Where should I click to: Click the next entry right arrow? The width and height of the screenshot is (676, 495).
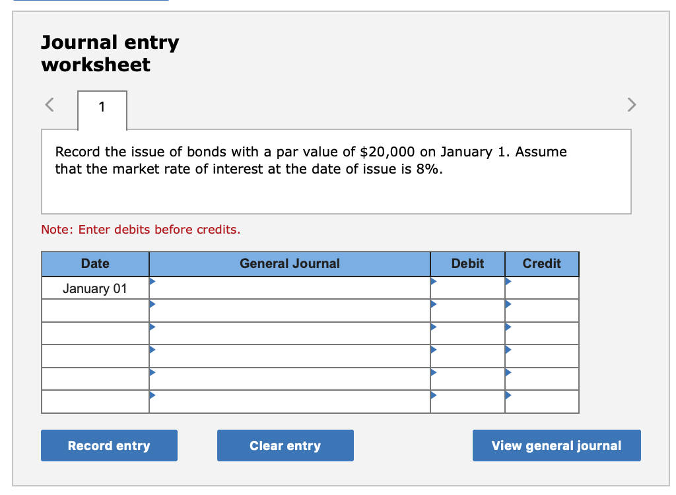(631, 105)
